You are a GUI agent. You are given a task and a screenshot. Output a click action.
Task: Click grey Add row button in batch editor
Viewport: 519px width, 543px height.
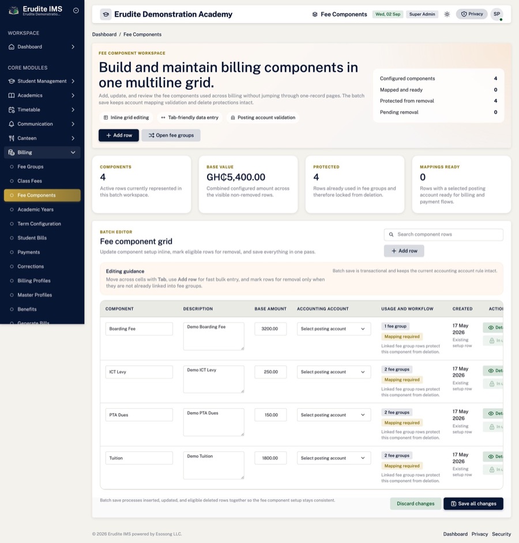point(404,251)
